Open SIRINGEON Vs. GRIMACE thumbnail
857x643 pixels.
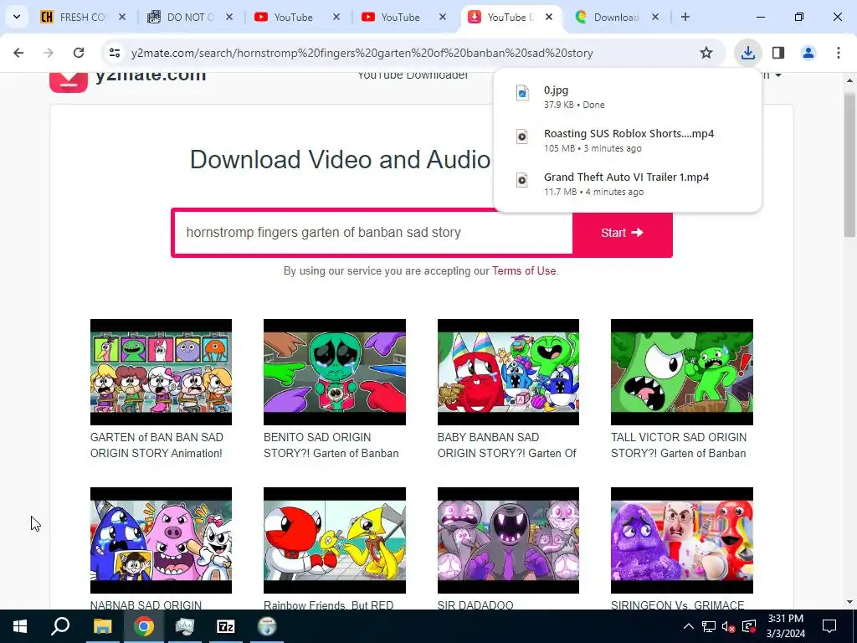tap(681, 540)
